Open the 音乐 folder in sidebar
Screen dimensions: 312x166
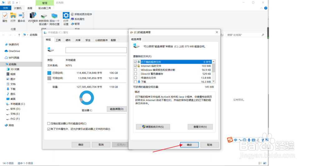[x=11, y=94]
